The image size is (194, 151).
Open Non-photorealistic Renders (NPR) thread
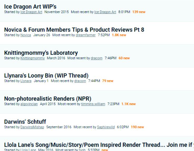48,99
